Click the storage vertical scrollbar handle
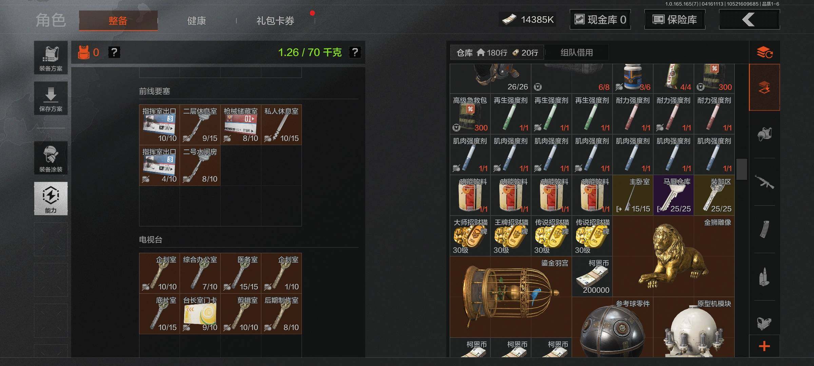This screenshot has height=366, width=814. pos(742,169)
